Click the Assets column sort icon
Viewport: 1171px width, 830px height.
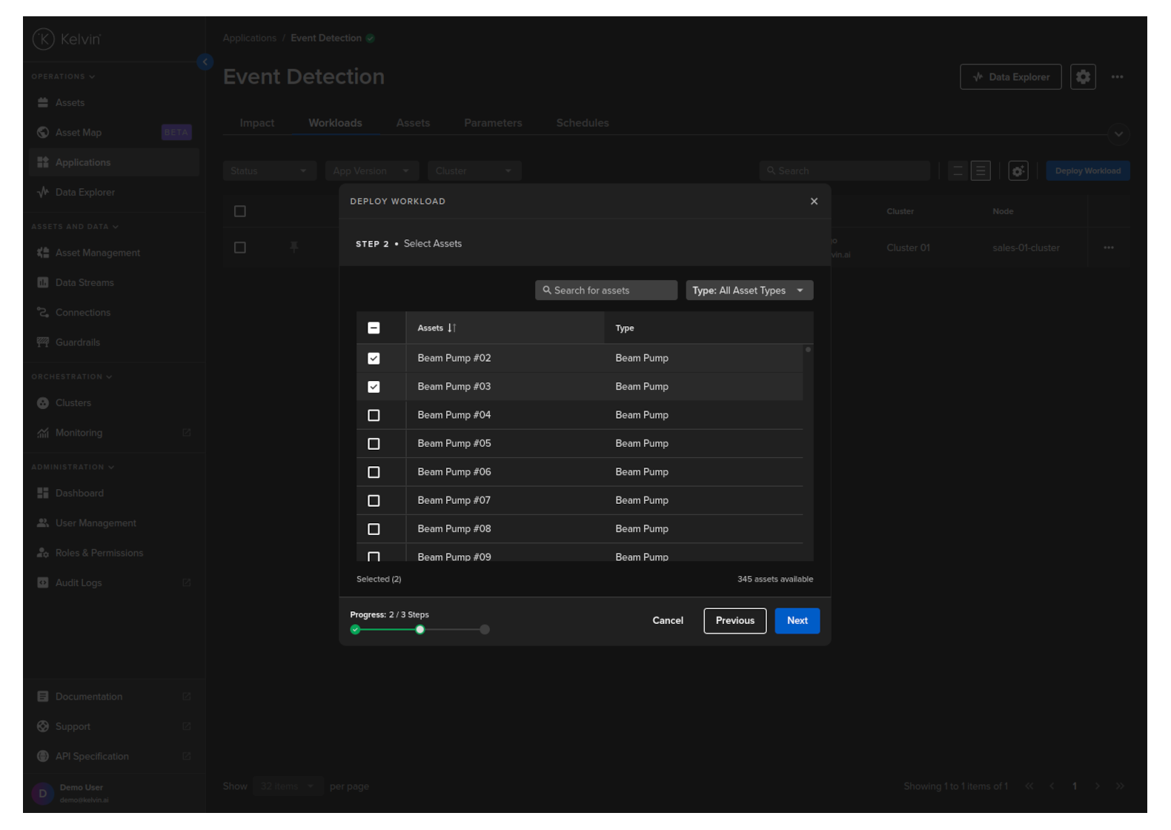451,328
